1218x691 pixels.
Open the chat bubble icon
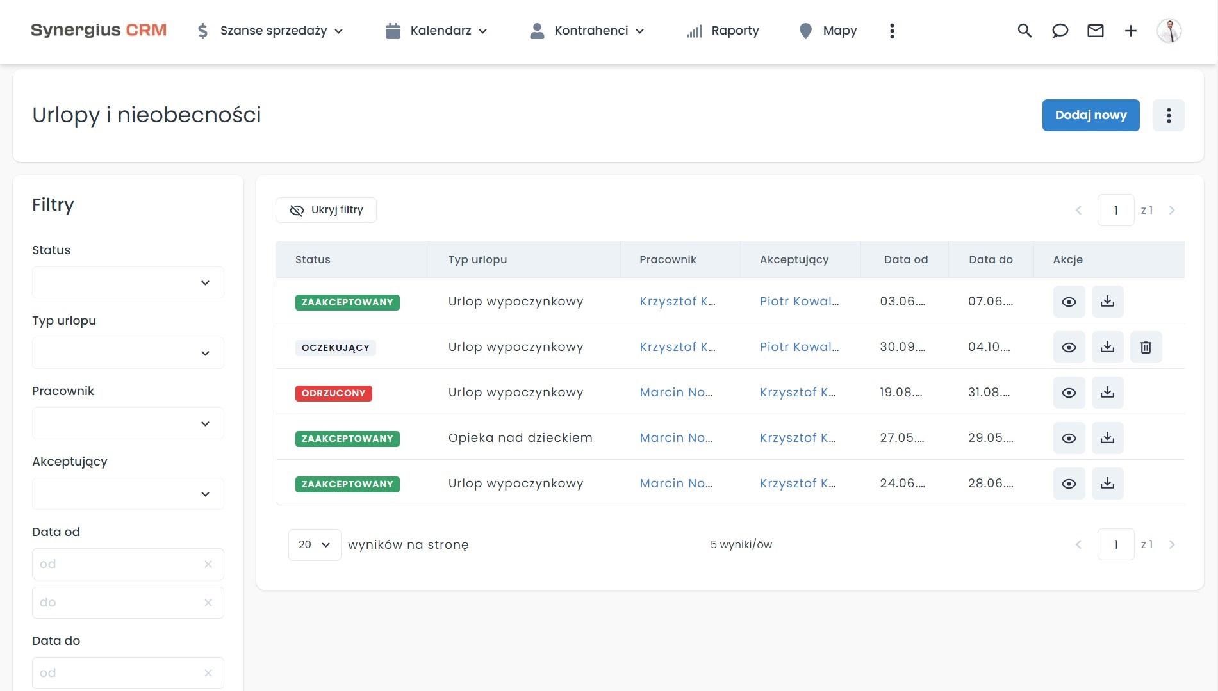(x=1060, y=31)
